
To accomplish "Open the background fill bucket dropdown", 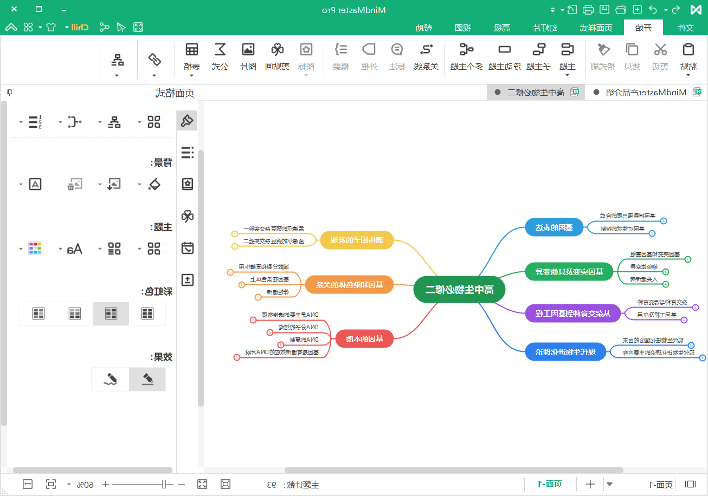I will click(x=139, y=185).
